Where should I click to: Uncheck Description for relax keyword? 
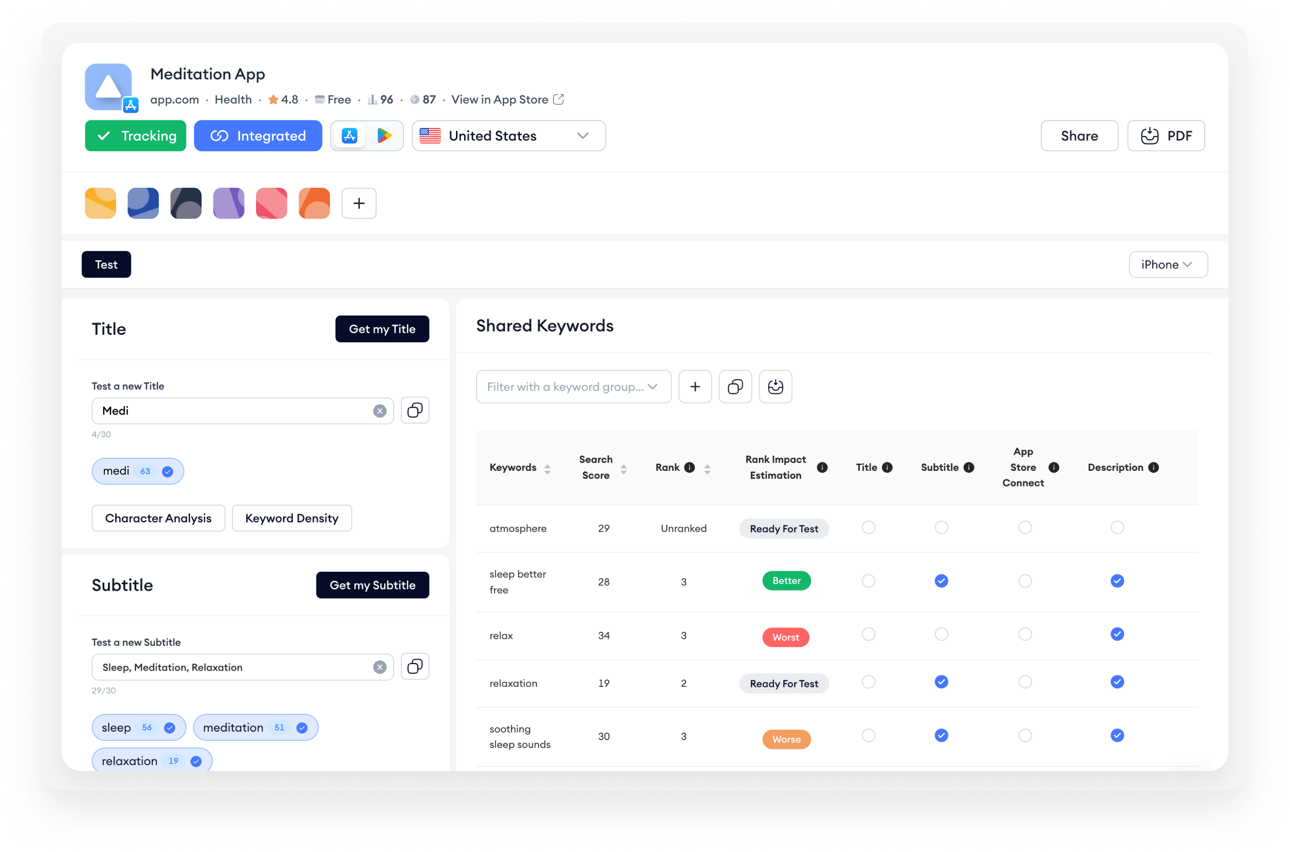click(x=1117, y=634)
